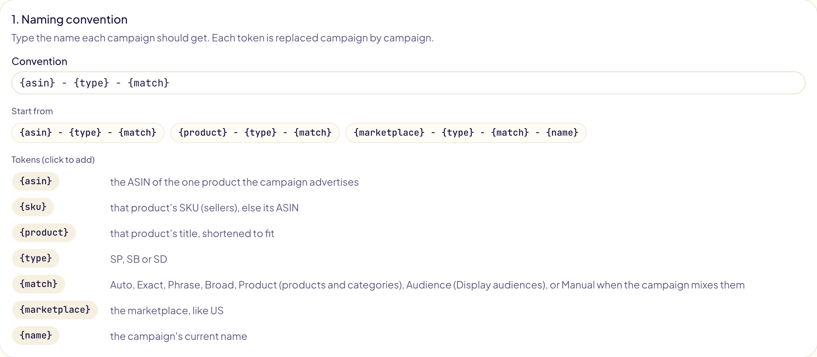The image size is (817, 357).
Task: Pick the {marketplace} - {type} - {match} - {name} preset
Action: 466,133
